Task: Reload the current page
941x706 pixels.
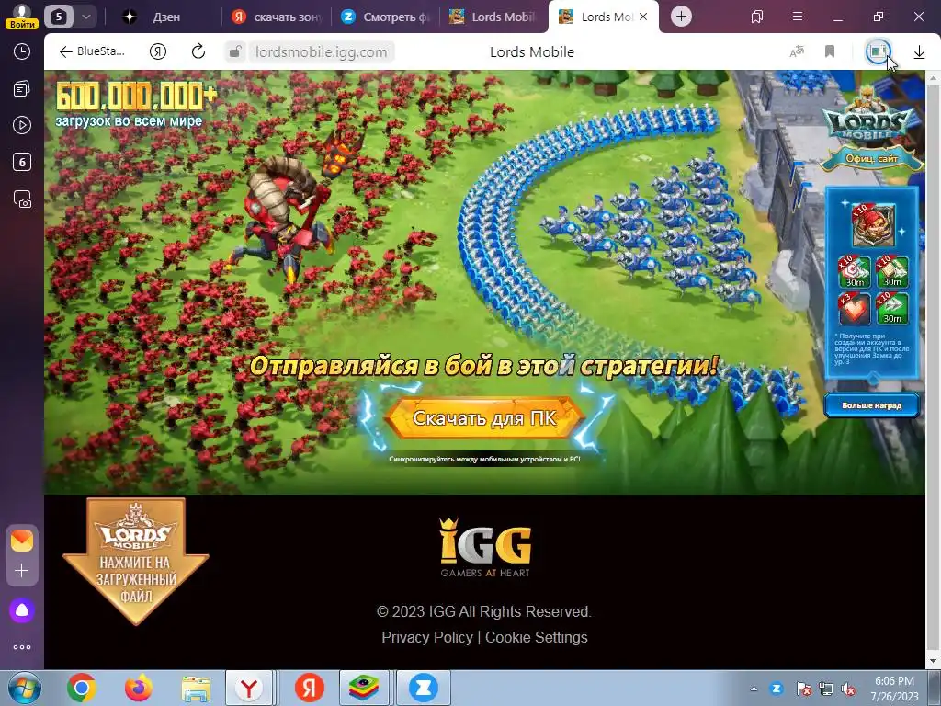Action: coord(198,51)
